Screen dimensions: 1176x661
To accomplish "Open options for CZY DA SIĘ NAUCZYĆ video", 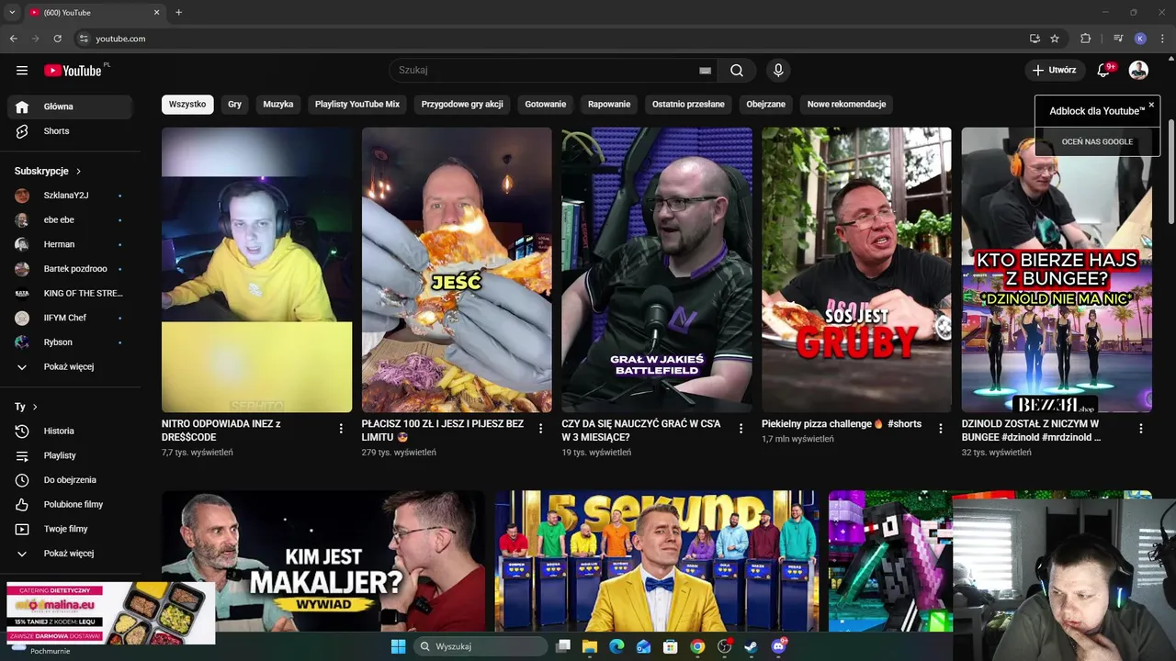I will tap(741, 429).
